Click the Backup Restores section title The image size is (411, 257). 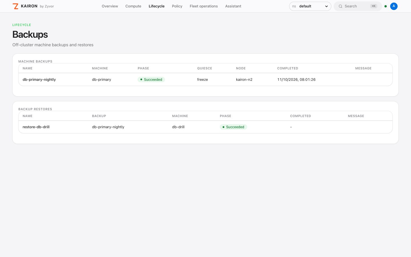click(x=35, y=109)
